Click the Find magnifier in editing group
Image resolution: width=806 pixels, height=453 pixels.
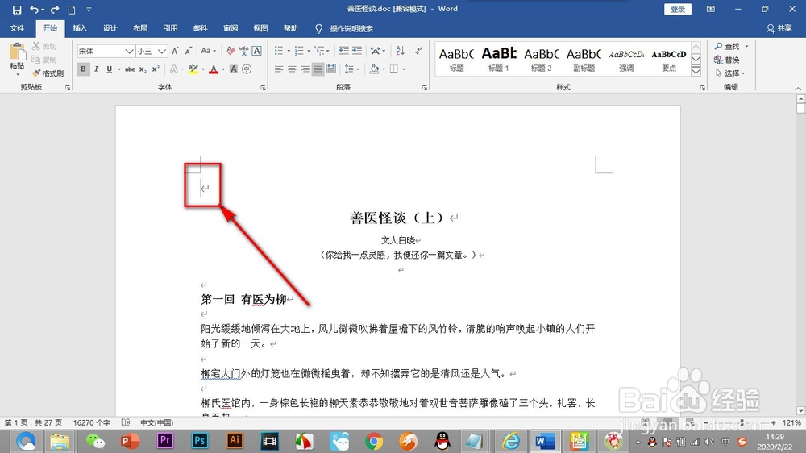tap(727, 46)
